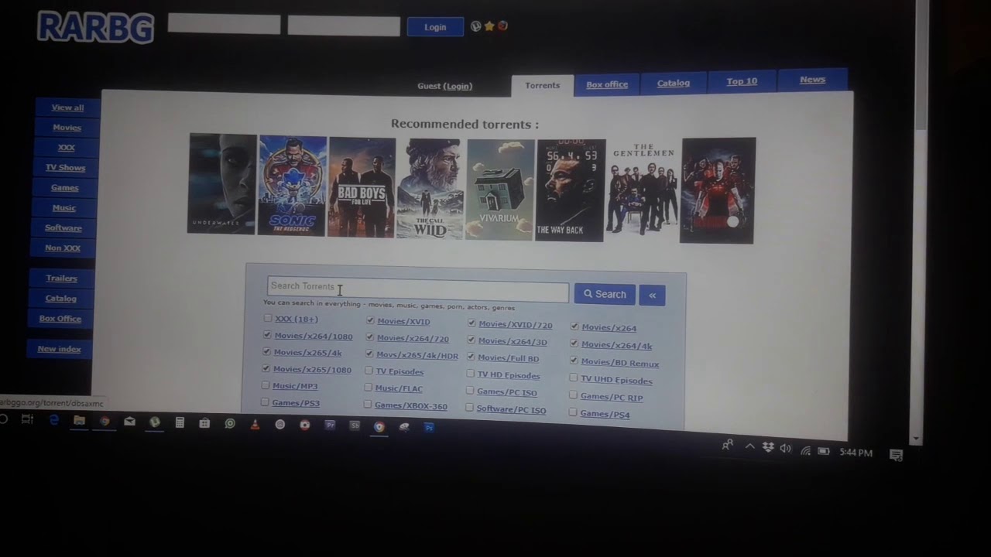Select Music in sidebar
The width and height of the screenshot is (991, 557).
coord(63,208)
